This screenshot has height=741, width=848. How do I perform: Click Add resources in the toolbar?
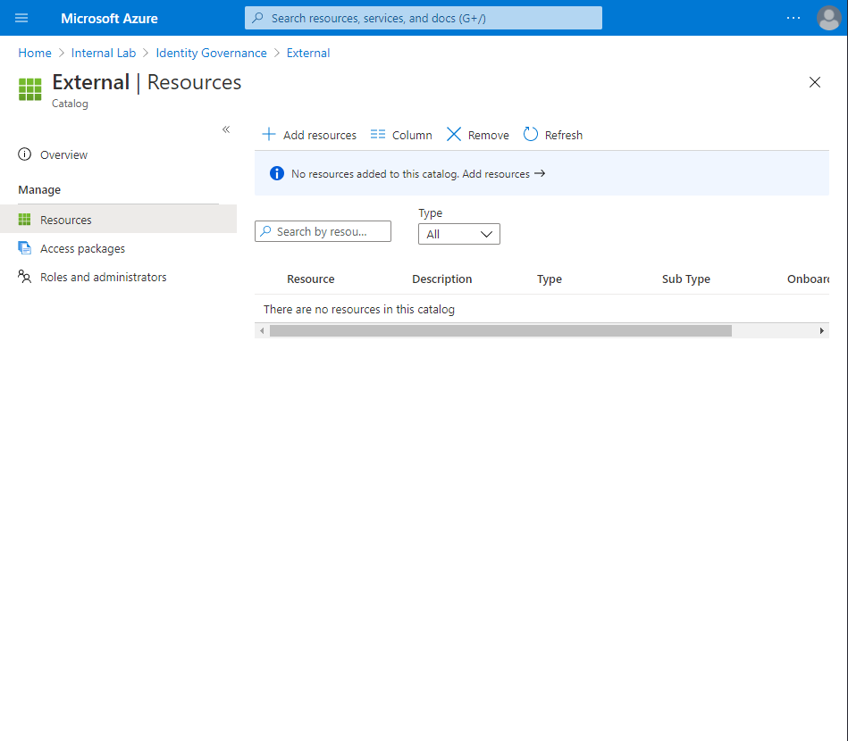coord(308,134)
